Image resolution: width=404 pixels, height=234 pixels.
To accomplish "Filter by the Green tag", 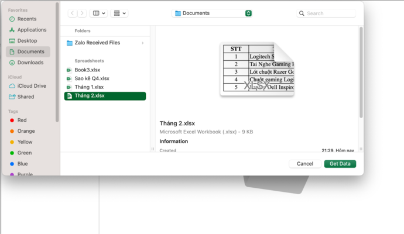I will click(x=23, y=153).
